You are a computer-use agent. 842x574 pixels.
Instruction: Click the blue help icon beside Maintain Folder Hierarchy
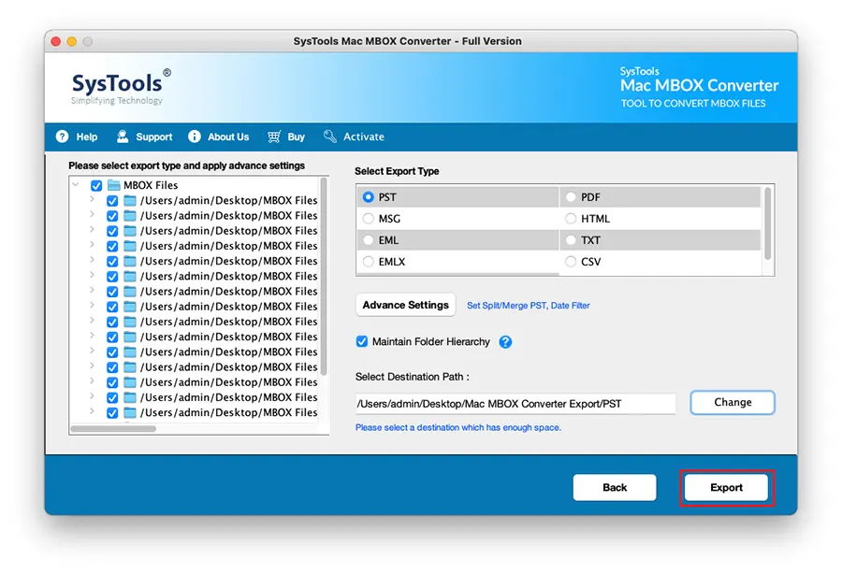(x=505, y=342)
